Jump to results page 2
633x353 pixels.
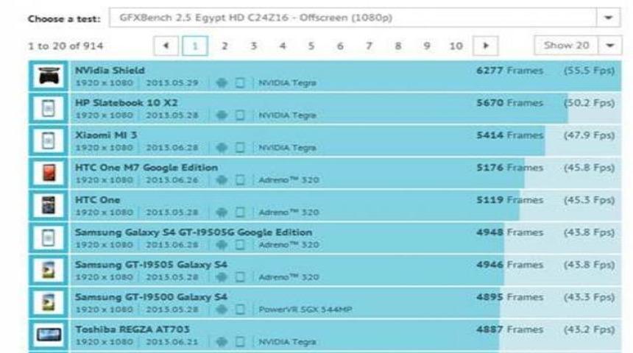224,46
